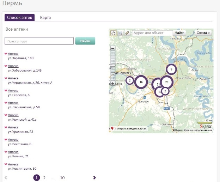This screenshot has height=182, width=220.
Task: Go to next page with right arrow
Action: tap(94, 178)
